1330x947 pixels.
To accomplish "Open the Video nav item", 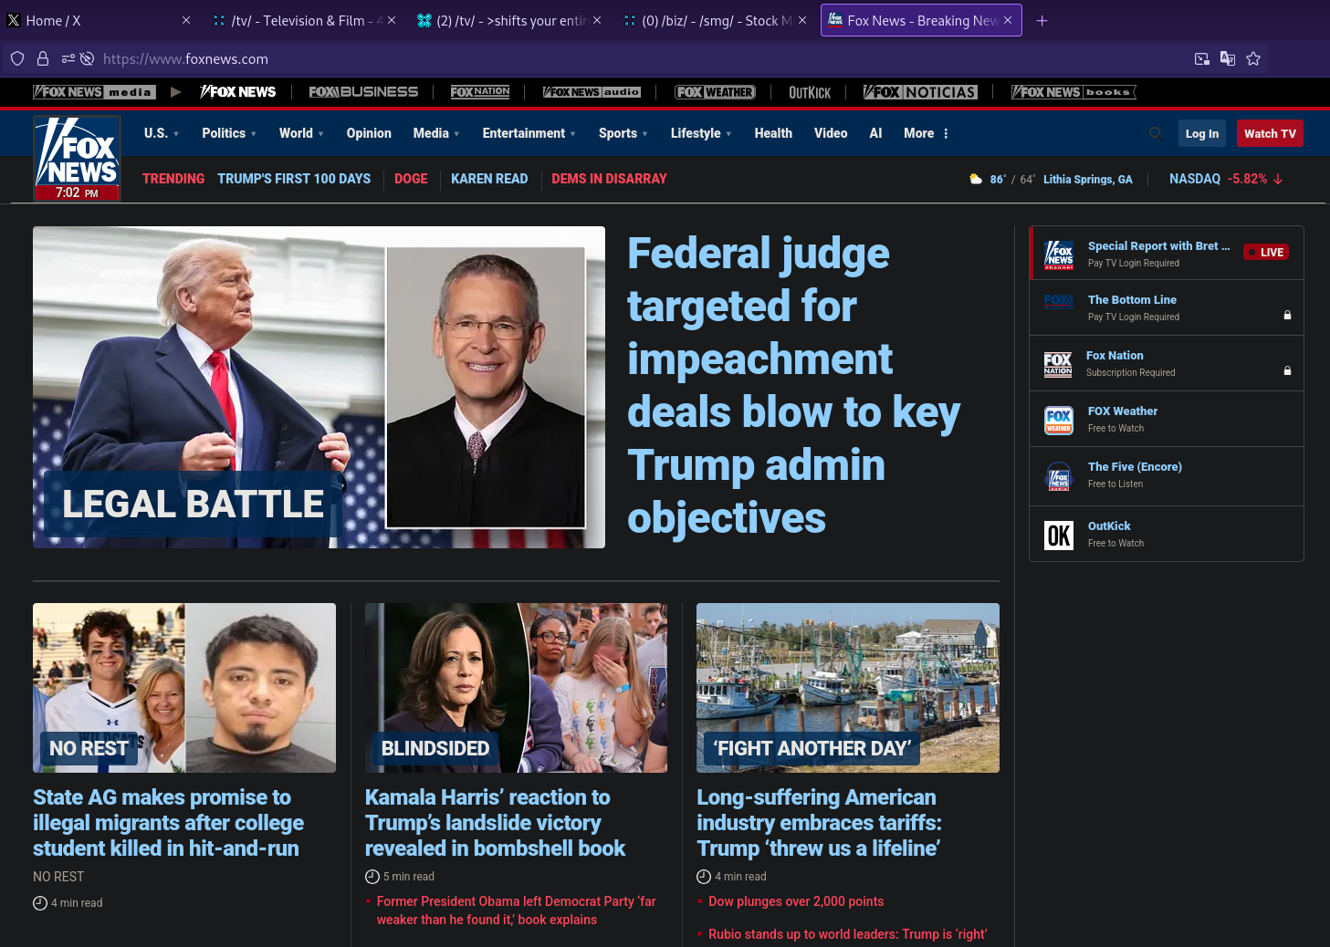I will (x=831, y=133).
